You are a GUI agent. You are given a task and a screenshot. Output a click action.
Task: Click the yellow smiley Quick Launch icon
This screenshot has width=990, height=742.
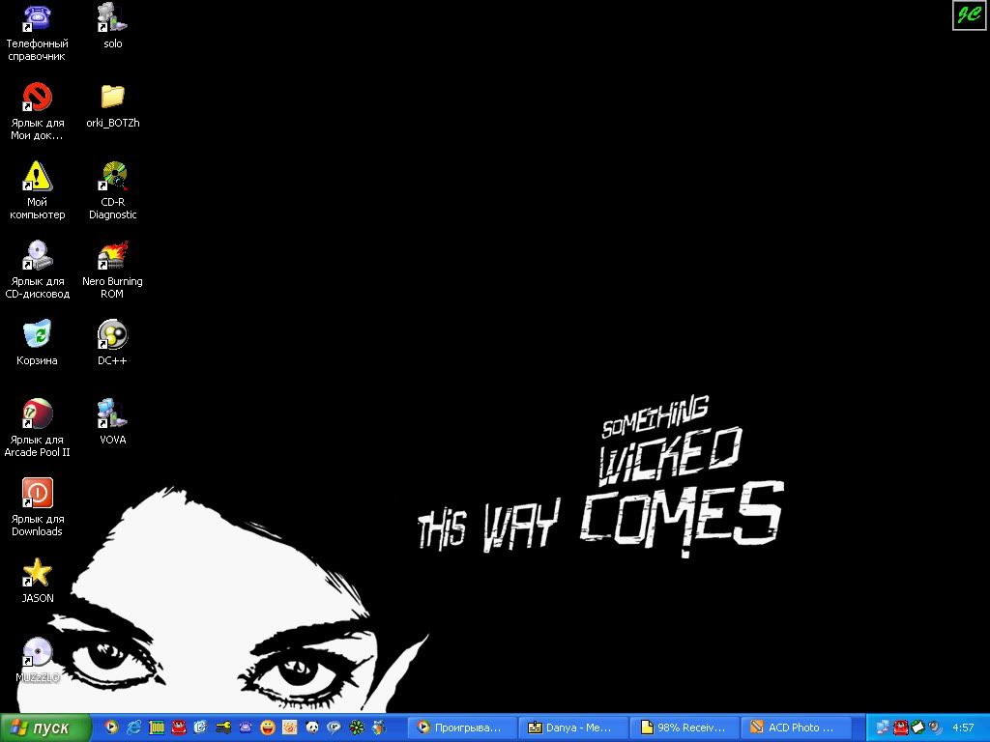(268, 728)
